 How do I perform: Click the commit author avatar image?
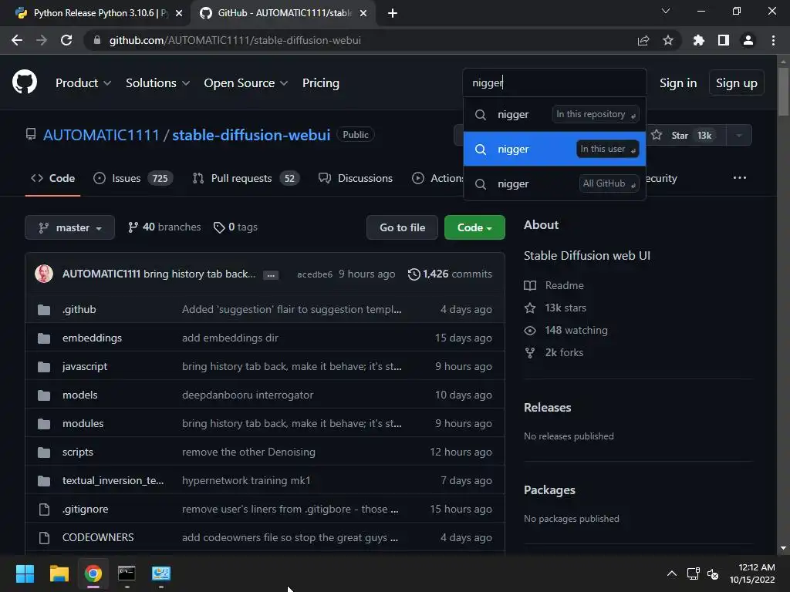coord(44,274)
